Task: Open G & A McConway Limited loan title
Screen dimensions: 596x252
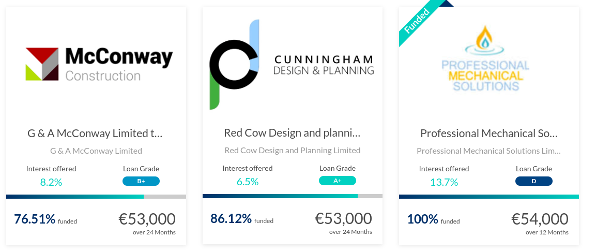Action: click(x=95, y=133)
